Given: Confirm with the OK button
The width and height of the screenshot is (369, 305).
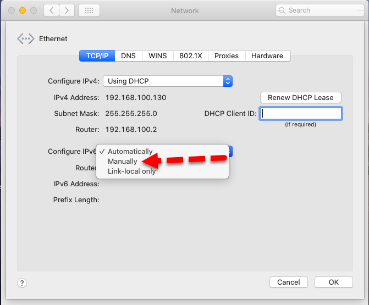Looking at the screenshot, I should click(334, 282).
